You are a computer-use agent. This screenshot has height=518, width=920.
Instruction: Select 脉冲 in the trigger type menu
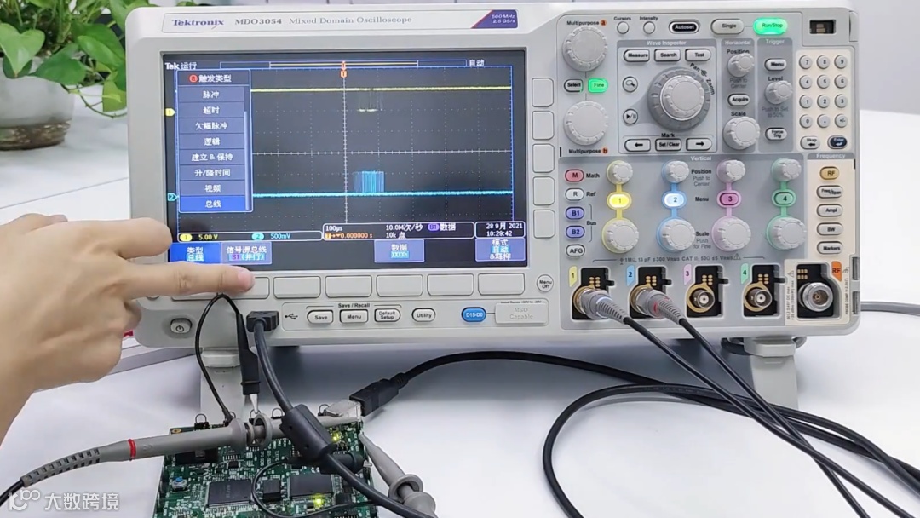pyautogui.click(x=212, y=95)
